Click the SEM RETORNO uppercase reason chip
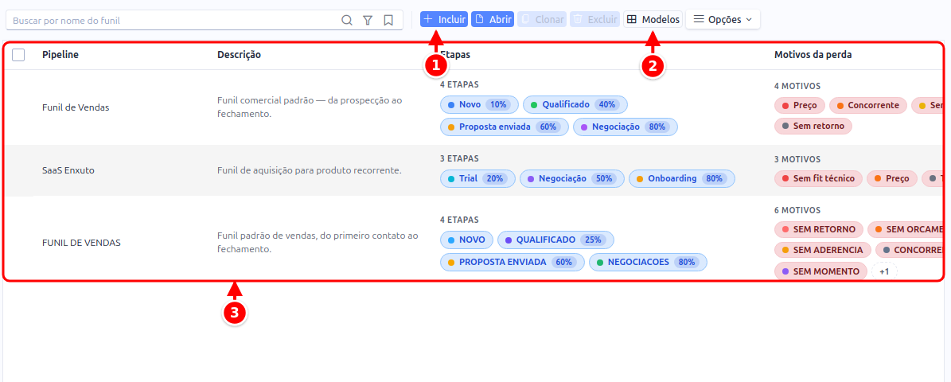This screenshot has height=382, width=951. point(819,230)
